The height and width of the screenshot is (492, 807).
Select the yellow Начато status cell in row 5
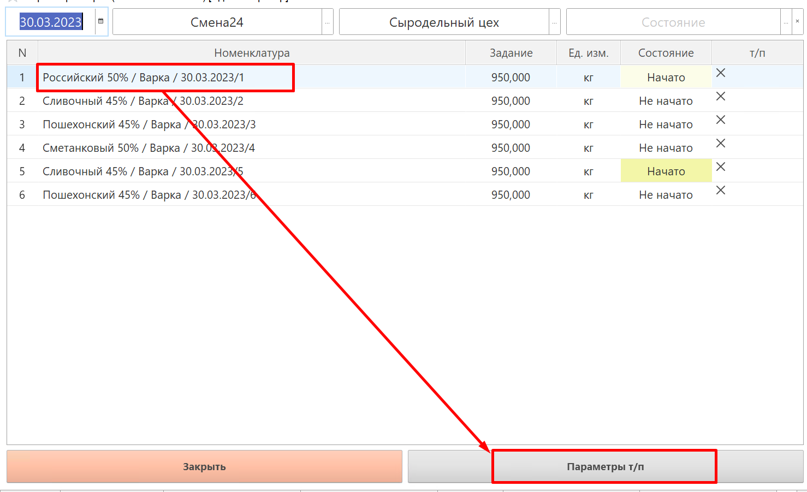coord(666,171)
